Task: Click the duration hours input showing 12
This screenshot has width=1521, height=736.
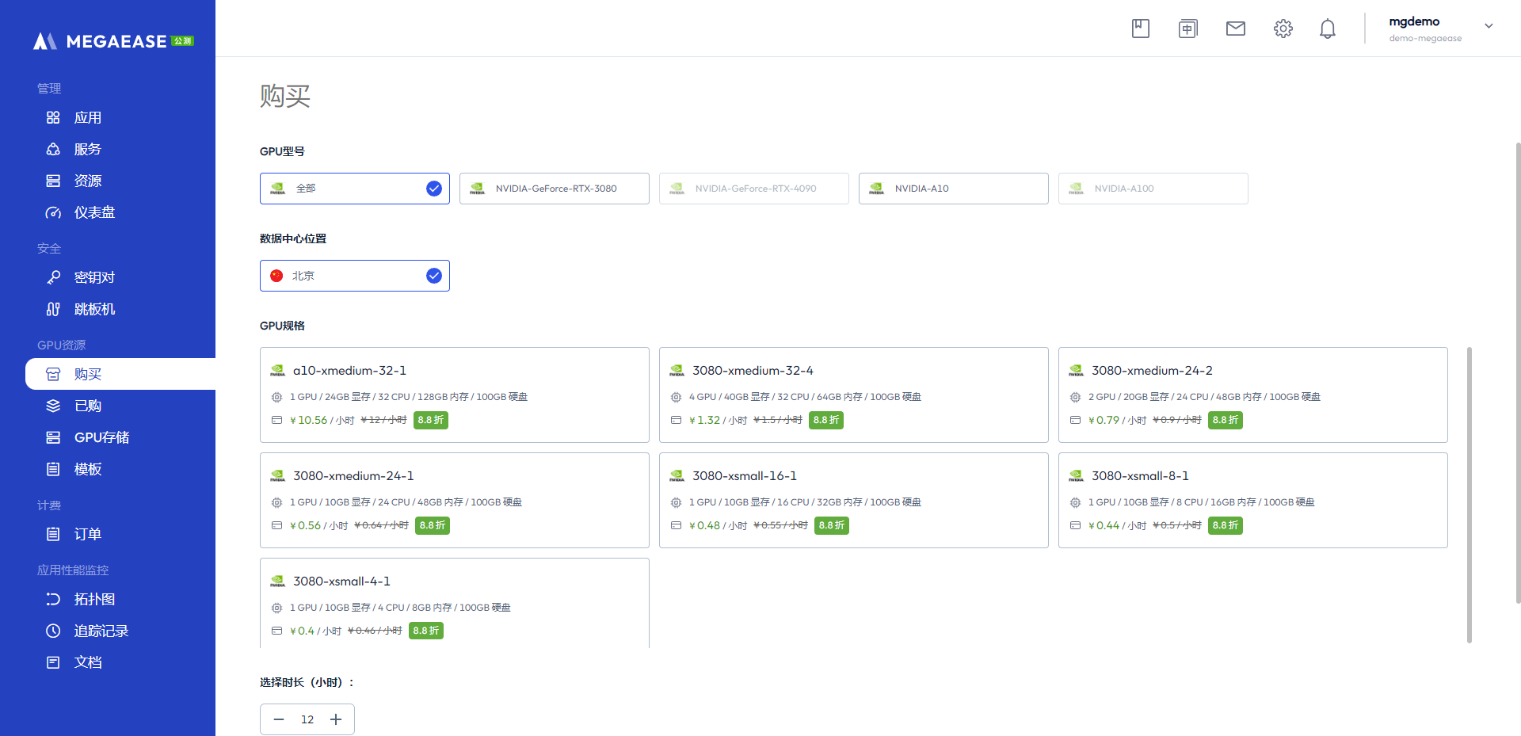Action: 307,719
